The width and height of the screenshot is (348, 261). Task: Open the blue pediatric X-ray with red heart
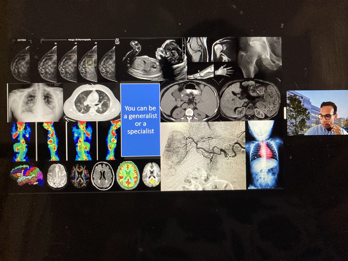tap(264, 154)
